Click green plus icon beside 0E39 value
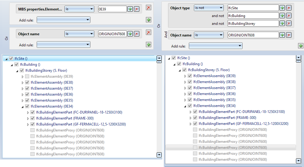This screenshot has height=167, width=304. pyautogui.click(x=130, y=9)
